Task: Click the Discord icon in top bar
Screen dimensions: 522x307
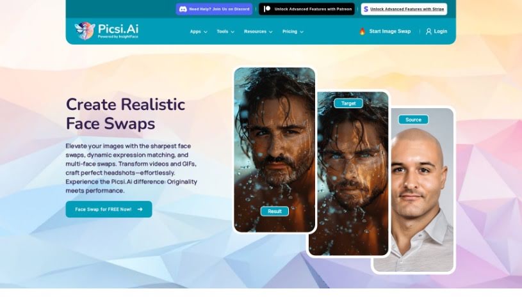Action: pyautogui.click(x=183, y=10)
